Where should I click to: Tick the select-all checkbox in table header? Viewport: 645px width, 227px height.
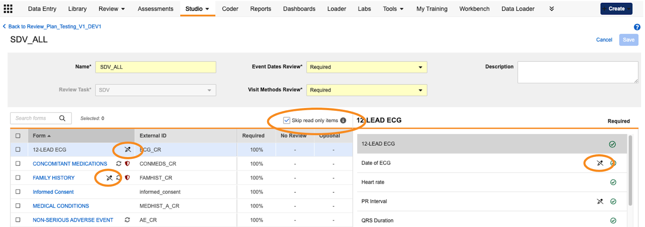(x=18, y=136)
